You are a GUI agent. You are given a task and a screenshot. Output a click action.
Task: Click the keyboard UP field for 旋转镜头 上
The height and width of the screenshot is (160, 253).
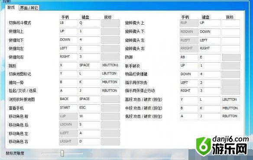tap(210, 23)
